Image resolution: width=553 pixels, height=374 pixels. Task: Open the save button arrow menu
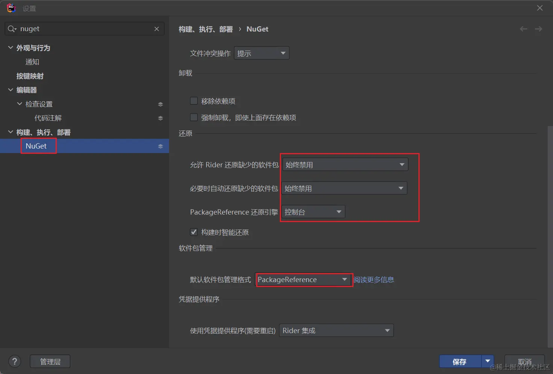coord(488,361)
